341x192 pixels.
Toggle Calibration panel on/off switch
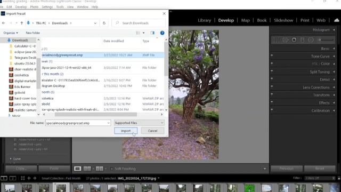(x=272, y=109)
